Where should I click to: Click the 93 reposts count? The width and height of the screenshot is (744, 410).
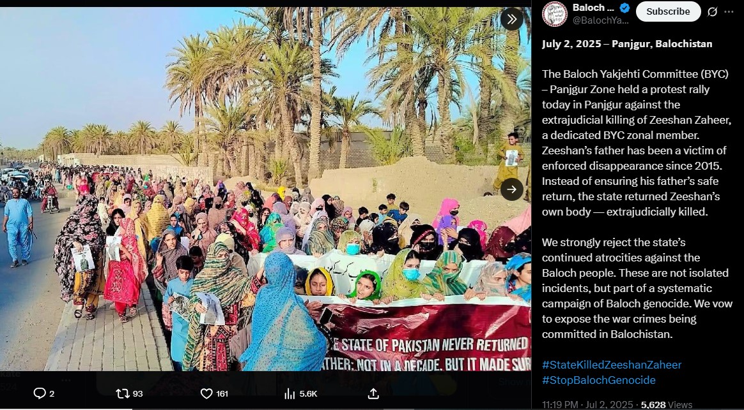coord(137,393)
